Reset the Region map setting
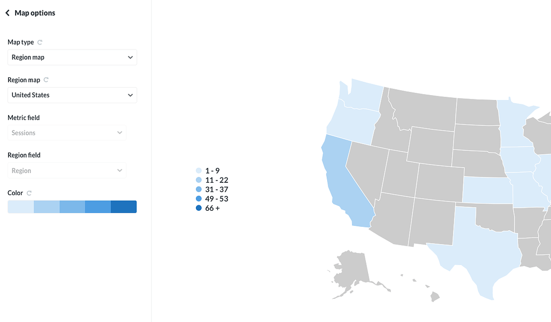The width and height of the screenshot is (551, 322). pos(46,80)
